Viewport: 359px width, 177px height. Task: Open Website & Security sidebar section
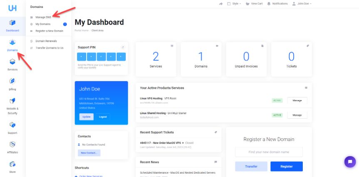(12, 106)
